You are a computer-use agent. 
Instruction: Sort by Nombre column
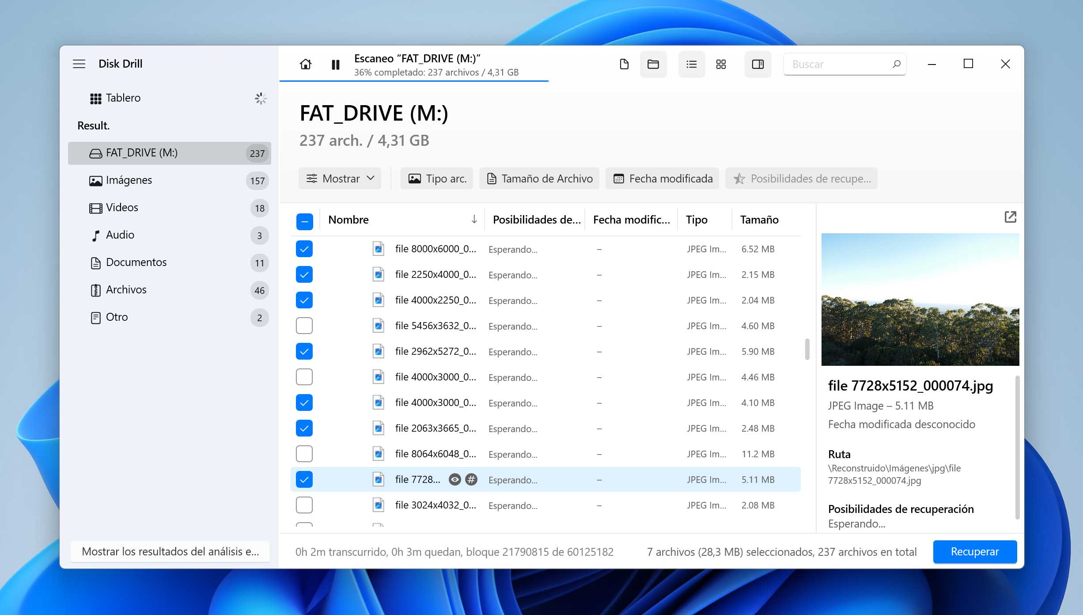pos(402,220)
